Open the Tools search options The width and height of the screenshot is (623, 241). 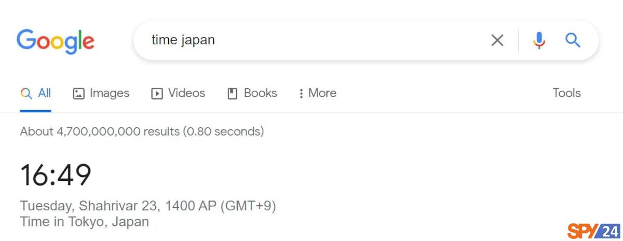point(567,93)
